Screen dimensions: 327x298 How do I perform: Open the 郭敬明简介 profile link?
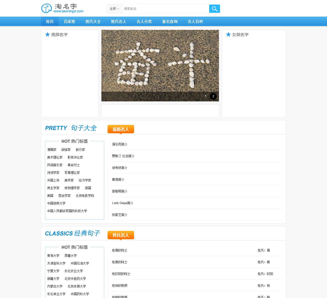(120, 191)
